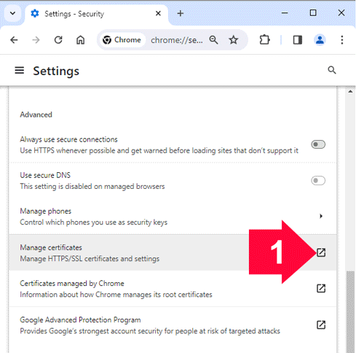
Task: Open Certificates managed by Chrome link
Action: click(x=321, y=289)
